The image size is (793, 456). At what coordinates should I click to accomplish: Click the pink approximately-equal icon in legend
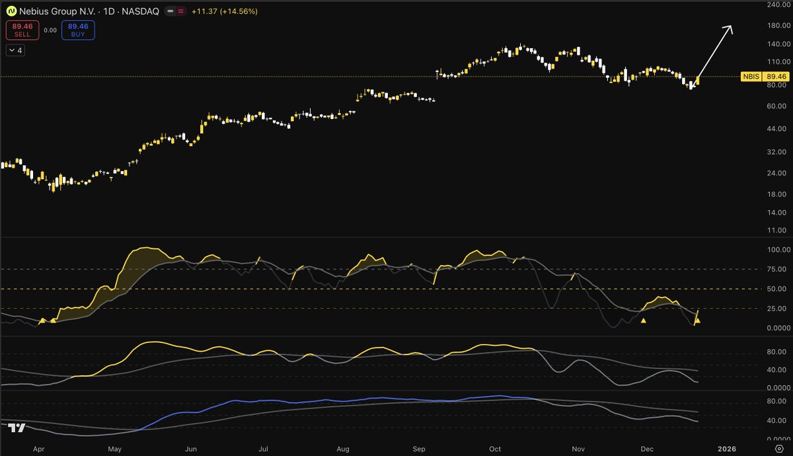(182, 12)
